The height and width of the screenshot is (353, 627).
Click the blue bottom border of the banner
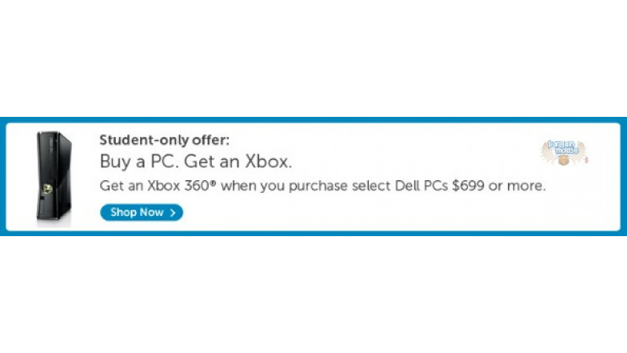(x=313, y=234)
